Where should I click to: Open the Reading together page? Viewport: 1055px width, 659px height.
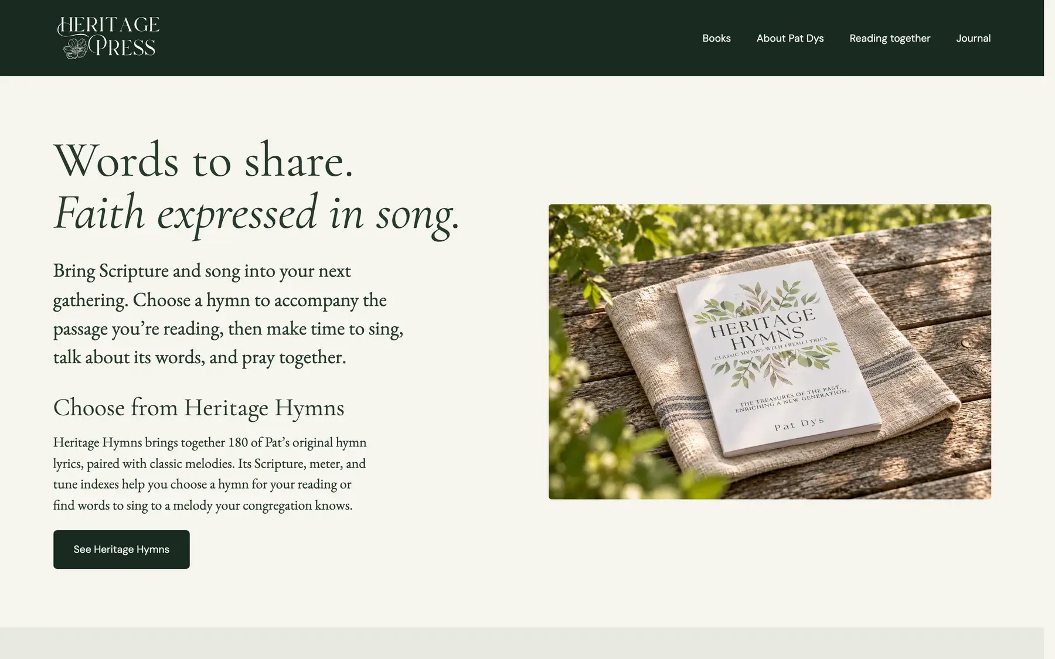pyautogui.click(x=889, y=38)
